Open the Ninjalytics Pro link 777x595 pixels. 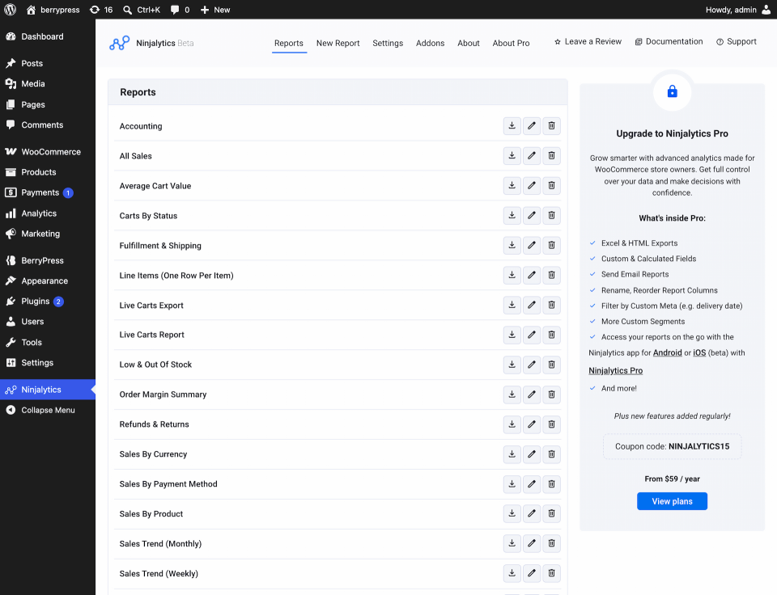point(615,370)
